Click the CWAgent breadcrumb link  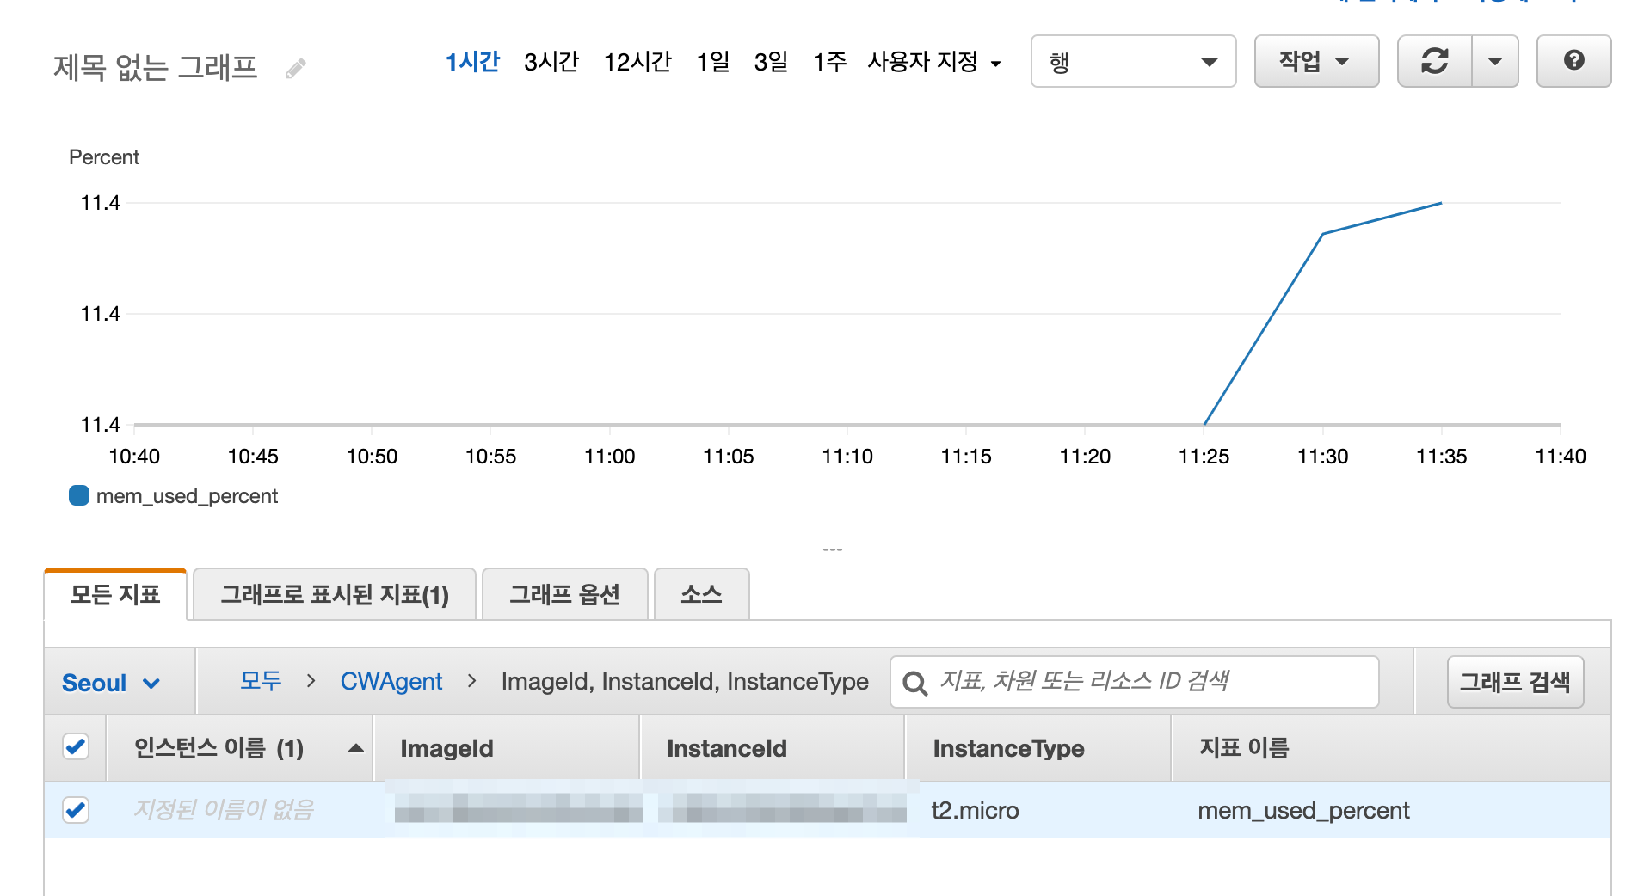(x=391, y=681)
